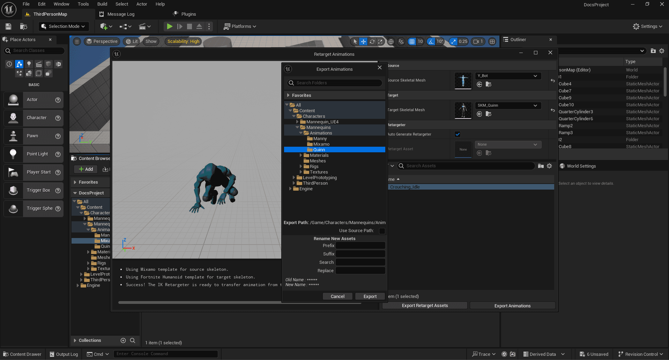This screenshot has width=669, height=360.
Task: Browse to the SKM_Quinn asset in Content Browser
Action: [x=489, y=114]
